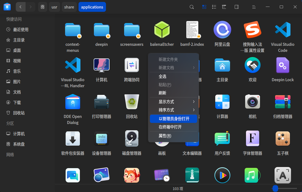Click 在终端中打开 menu entry

pos(174,127)
